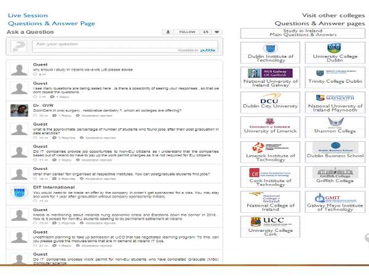Click DIT International's visa sponsorship reply
Viewport: 369px width, 276px height.
(126, 194)
